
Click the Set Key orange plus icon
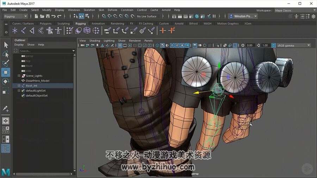click(x=163, y=31)
